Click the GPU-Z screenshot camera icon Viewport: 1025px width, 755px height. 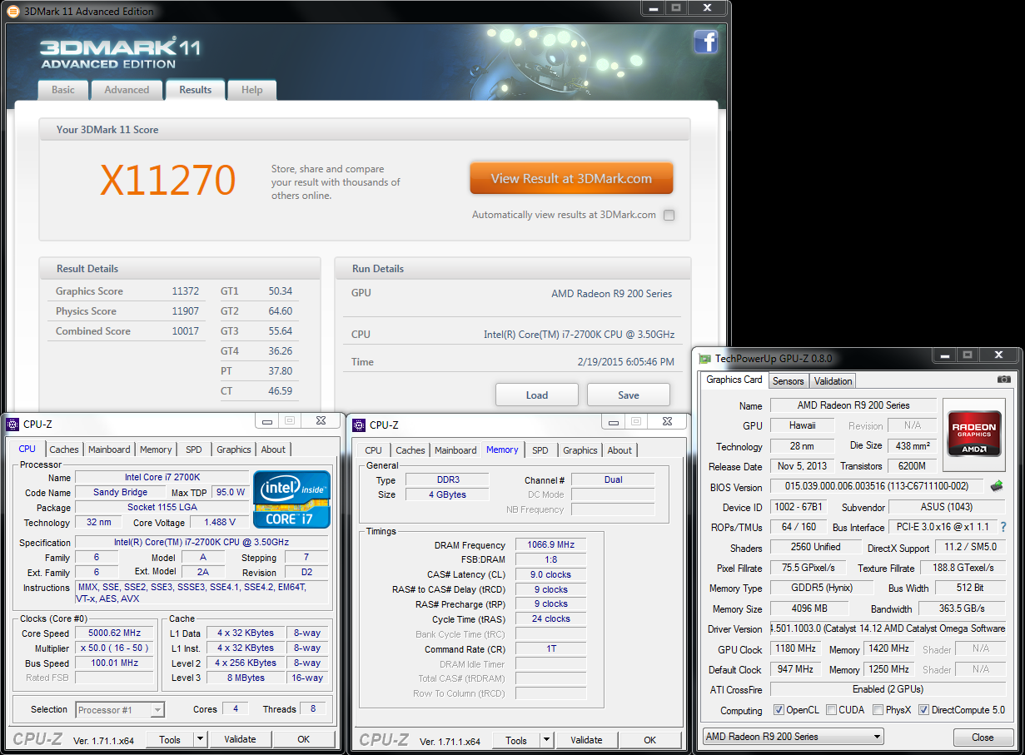point(1003,380)
